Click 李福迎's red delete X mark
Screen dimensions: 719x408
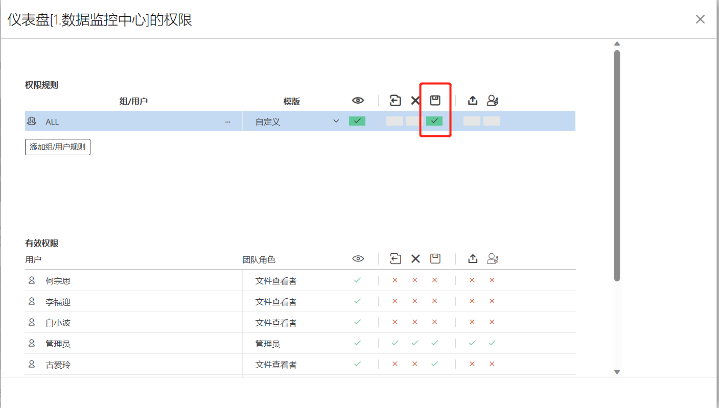click(x=414, y=301)
